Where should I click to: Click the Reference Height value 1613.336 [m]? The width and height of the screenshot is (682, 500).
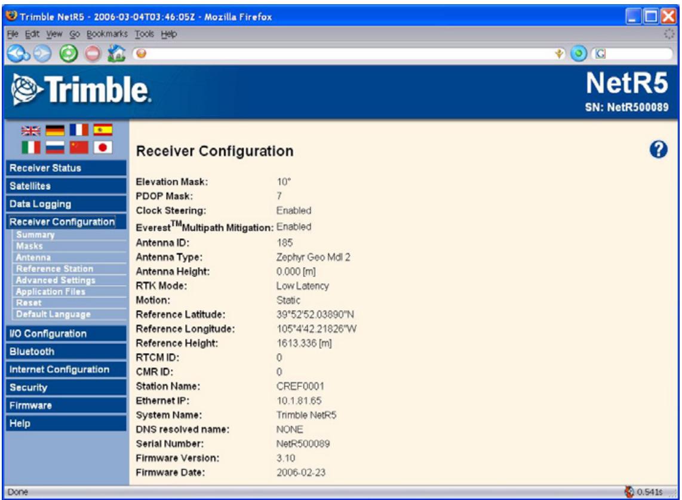(304, 343)
